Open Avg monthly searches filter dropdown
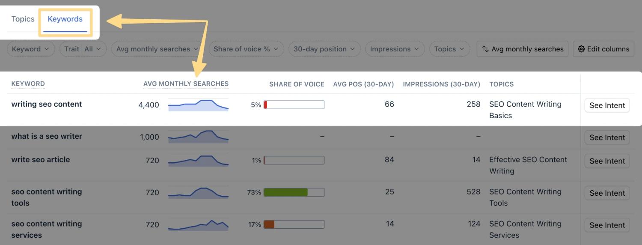Viewport: 642px width, 245px height. (x=158, y=49)
